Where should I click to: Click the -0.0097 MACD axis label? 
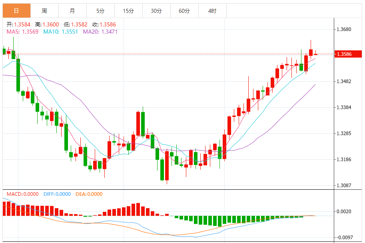click(345, 237)
